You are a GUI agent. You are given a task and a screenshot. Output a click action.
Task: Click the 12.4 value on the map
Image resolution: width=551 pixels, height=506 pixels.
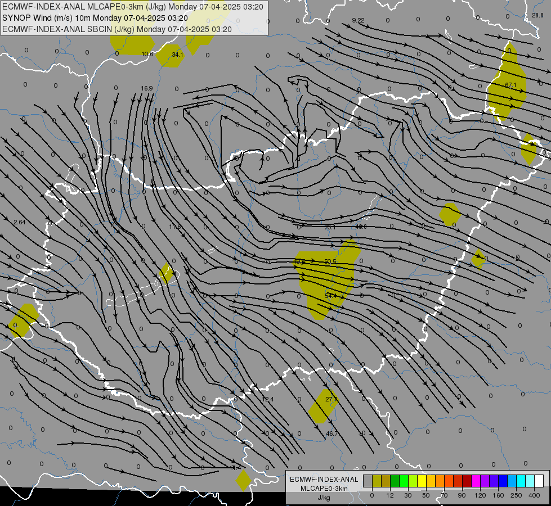(x=268, y=399)
